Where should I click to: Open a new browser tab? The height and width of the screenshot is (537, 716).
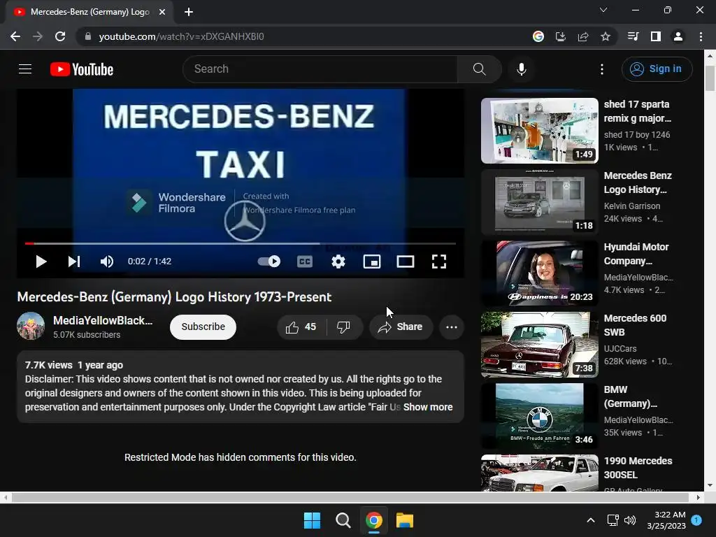189,12
